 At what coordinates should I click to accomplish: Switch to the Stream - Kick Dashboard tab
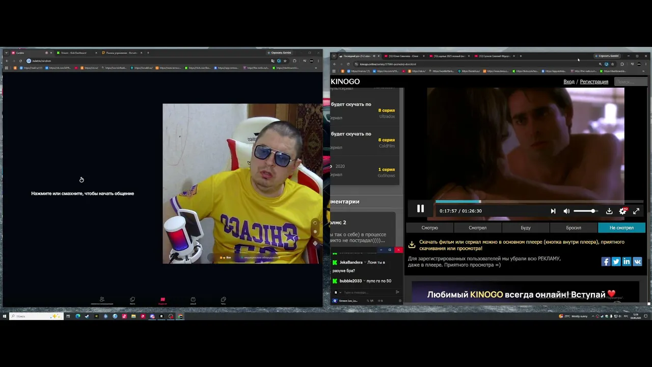[75, 53]
